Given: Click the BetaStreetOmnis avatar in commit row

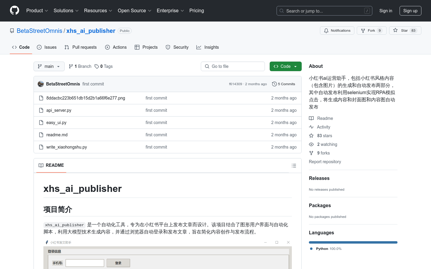Looking at the screenshot, I should point(41,84).
